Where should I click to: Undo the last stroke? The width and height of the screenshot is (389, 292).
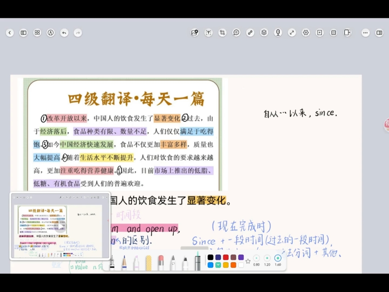pyautogui.click(x=64, y=33)
